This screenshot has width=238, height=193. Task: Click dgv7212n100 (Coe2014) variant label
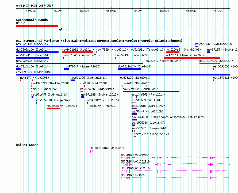pos(216,61)
